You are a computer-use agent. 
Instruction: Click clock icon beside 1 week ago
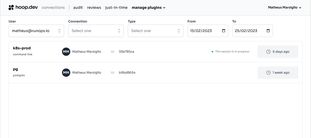pyautogui.click(x=268, y=73)
